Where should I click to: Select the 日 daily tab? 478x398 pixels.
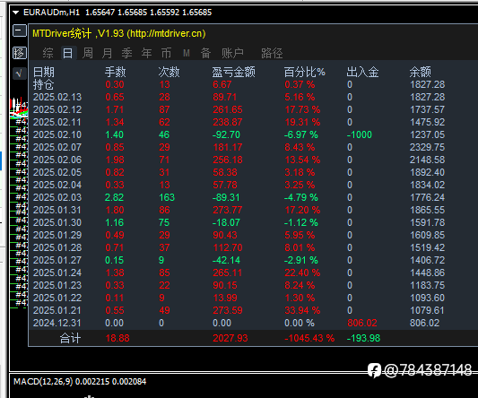click(67, 53)
